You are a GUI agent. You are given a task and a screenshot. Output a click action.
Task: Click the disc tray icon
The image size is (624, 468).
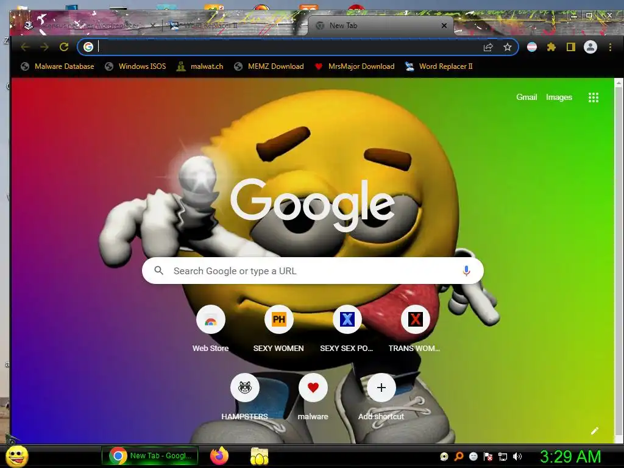444,456
